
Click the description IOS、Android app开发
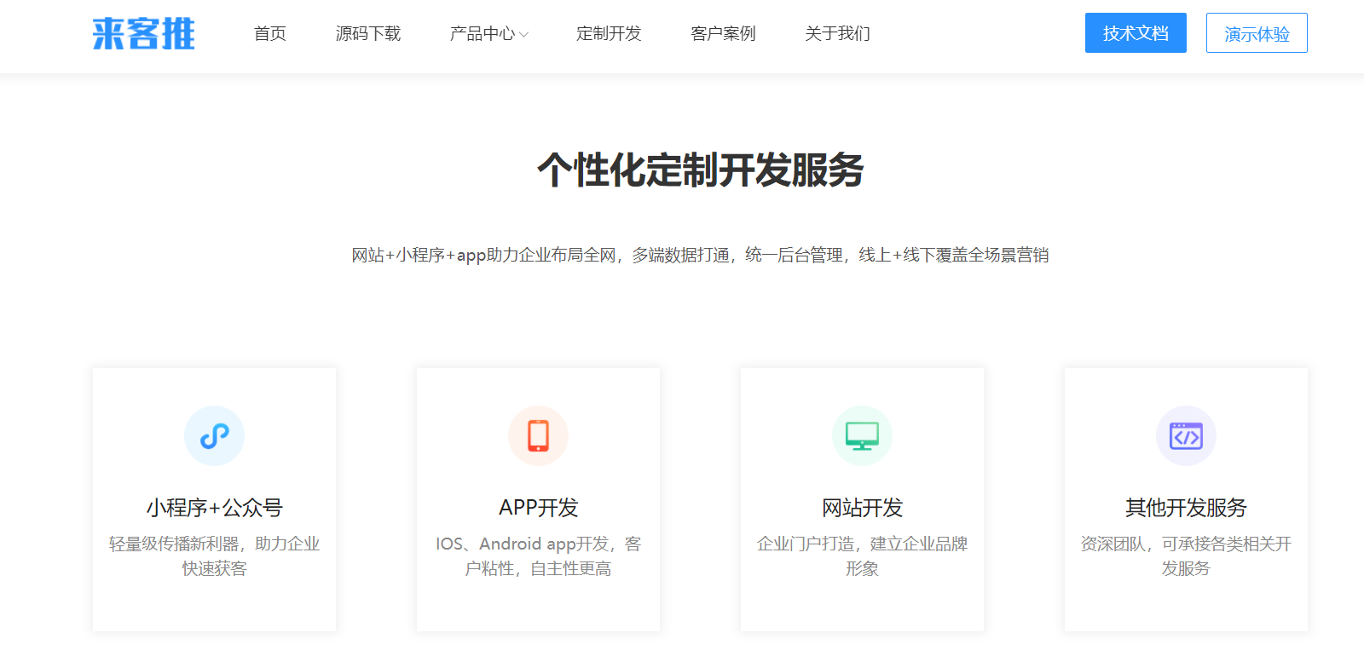pos(538,556)
